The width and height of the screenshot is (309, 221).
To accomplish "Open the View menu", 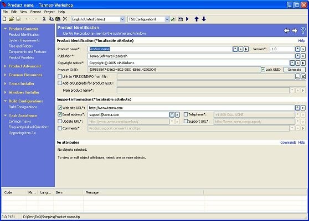I will point(24,12).
